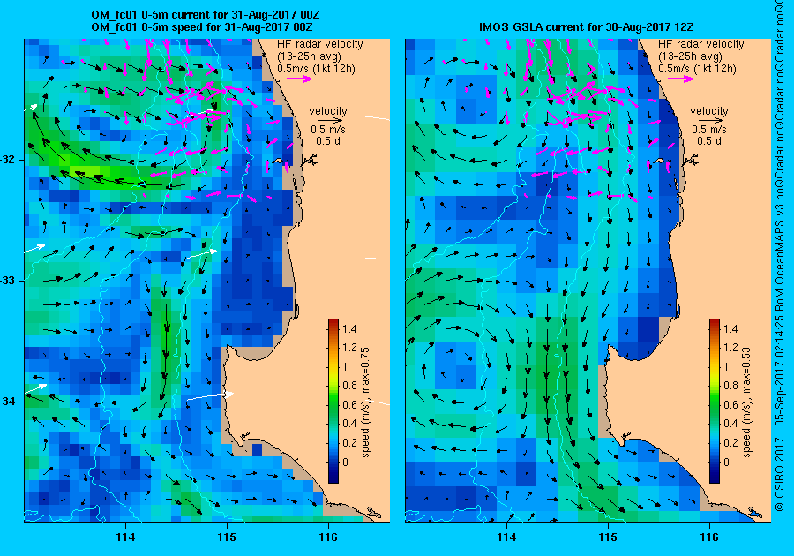
Task: Select the 'IMOS GSLA current' title
Action: click(587, 27)
